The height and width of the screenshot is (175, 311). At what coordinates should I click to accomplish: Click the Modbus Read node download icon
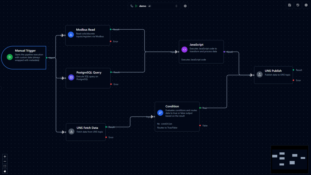tap(71, 35)
